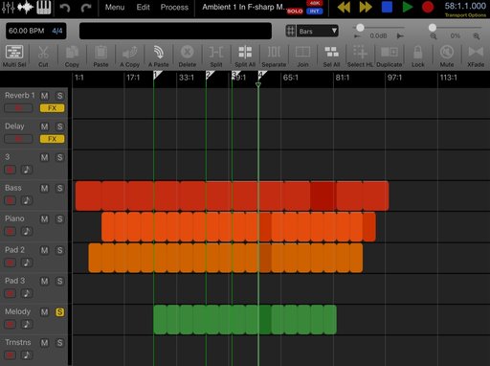Click the Delete tool

pos(188,57)
